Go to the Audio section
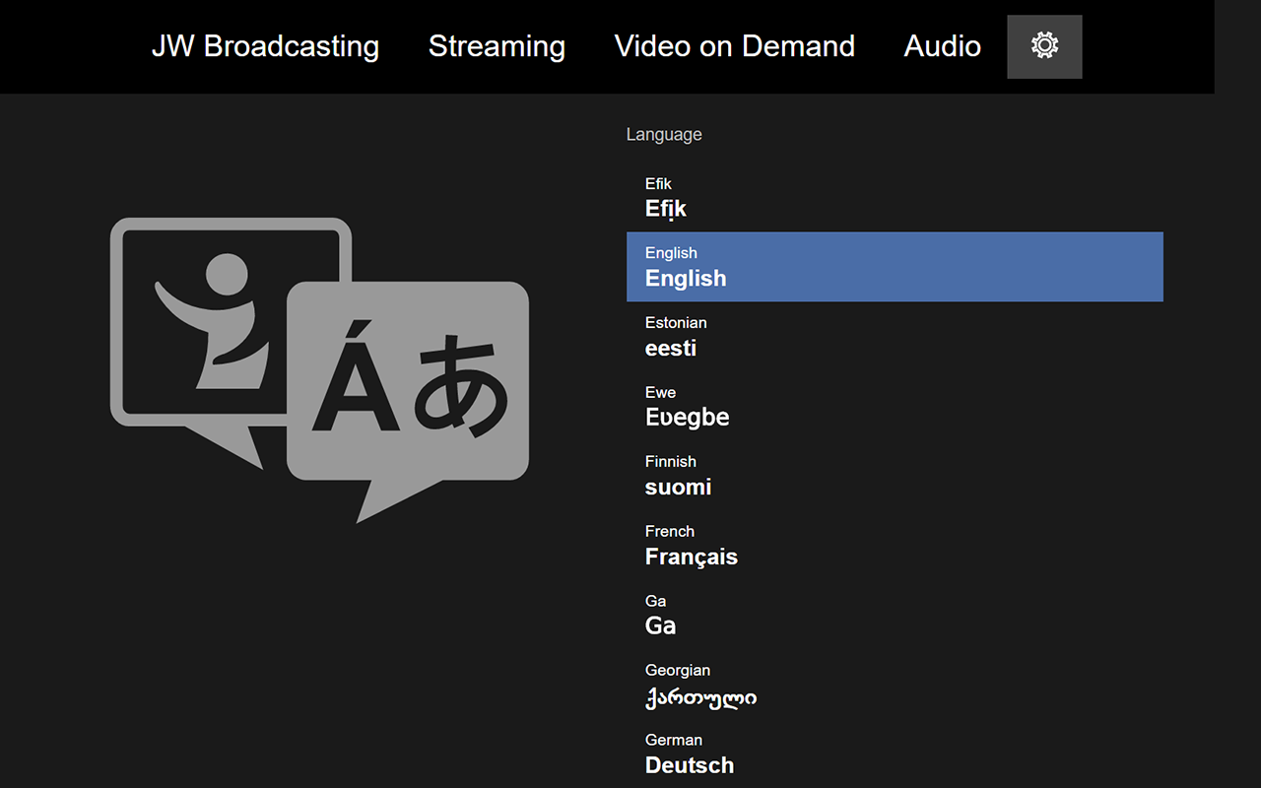 (943, 46)
